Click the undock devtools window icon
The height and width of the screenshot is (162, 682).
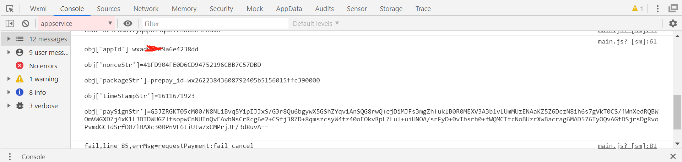point(673,8)
